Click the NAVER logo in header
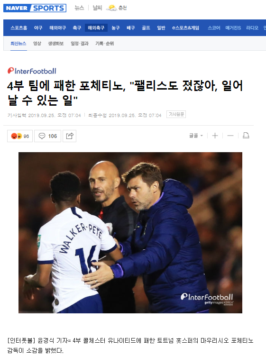 (x=17, y=8)
